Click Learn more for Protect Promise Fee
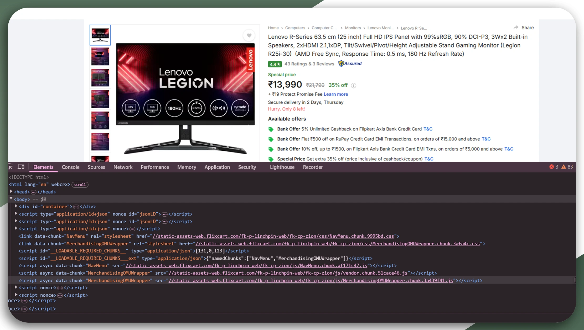The width and height of the screenshot is (584, 330). [336, 94]
